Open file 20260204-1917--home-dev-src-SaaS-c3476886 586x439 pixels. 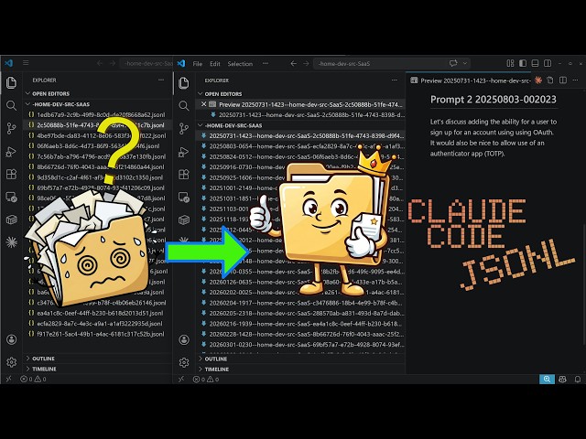[301, 303]
